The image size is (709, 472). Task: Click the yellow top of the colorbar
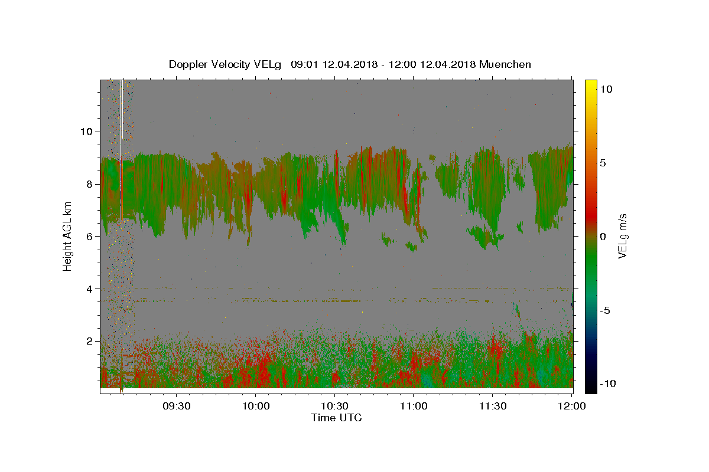(591, 86)
